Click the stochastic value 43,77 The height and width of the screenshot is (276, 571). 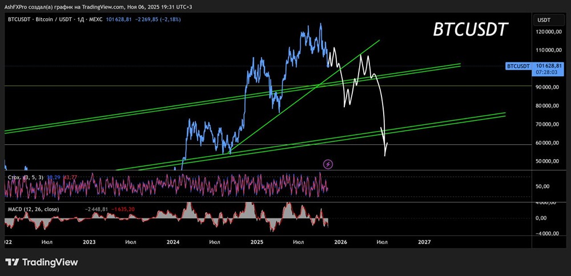coord(70,177)
